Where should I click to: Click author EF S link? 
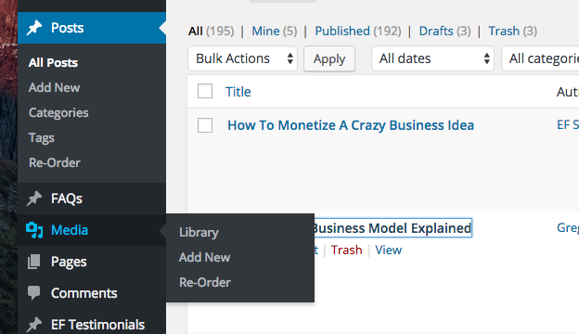click(x=568, y=124)
